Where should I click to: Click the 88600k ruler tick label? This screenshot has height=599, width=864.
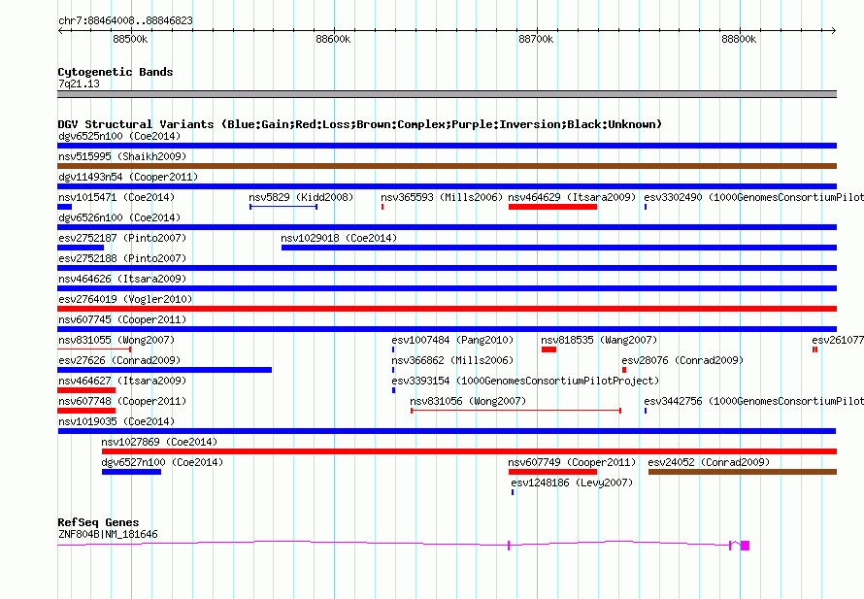(x=333, y=39)
